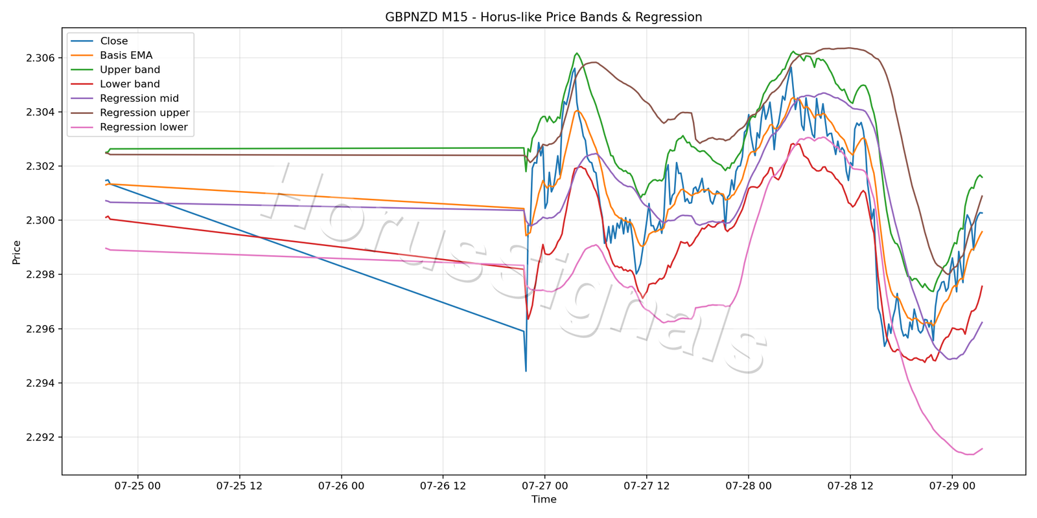Click the green Upper band swatch in legend

coord(82,70)
